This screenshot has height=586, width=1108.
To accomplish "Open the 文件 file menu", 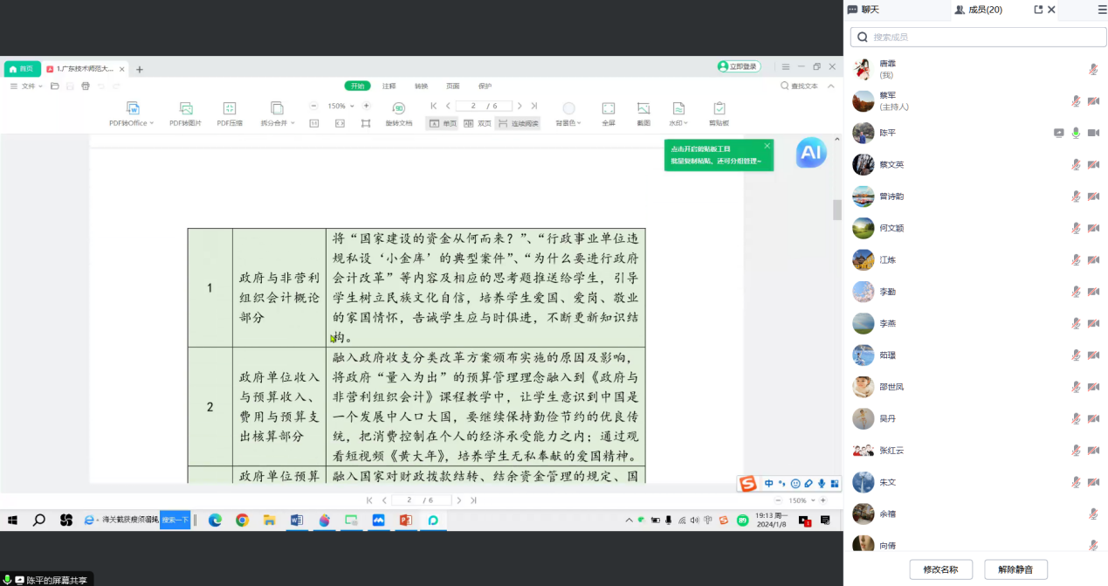I will 28,86.
